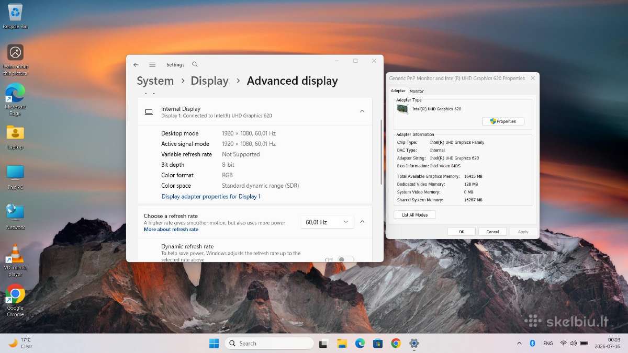Show hidden tray icons chevron
This screenshot has width=628, height=353.
519,343
